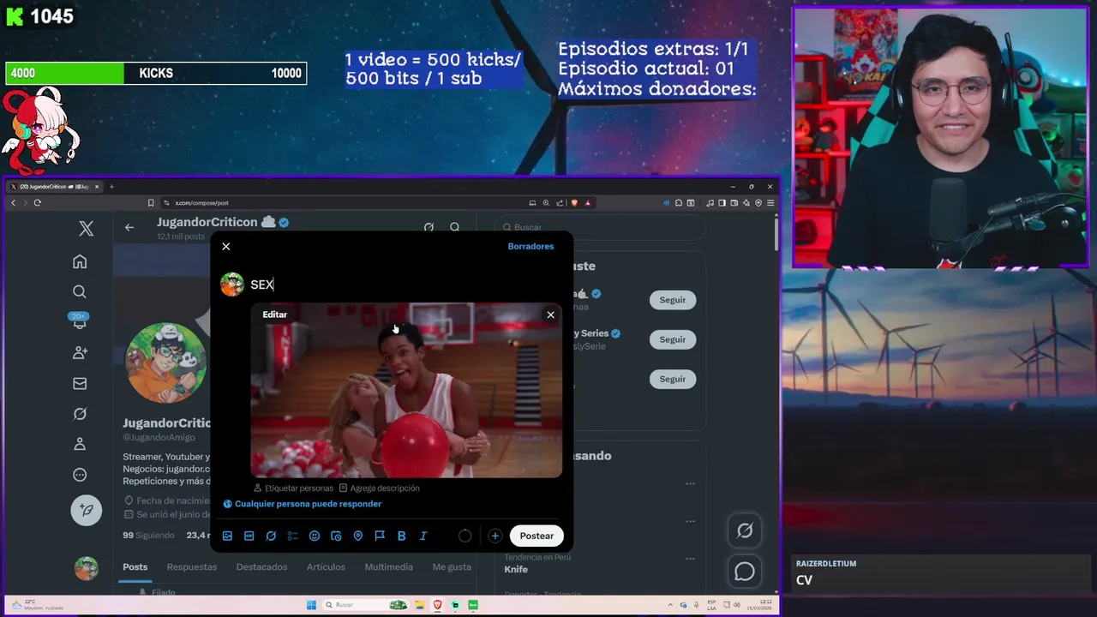This screenshot has height=617, width=1097.
Task: Open Explore search icon in X sidebar
Action: pos(80,292)
